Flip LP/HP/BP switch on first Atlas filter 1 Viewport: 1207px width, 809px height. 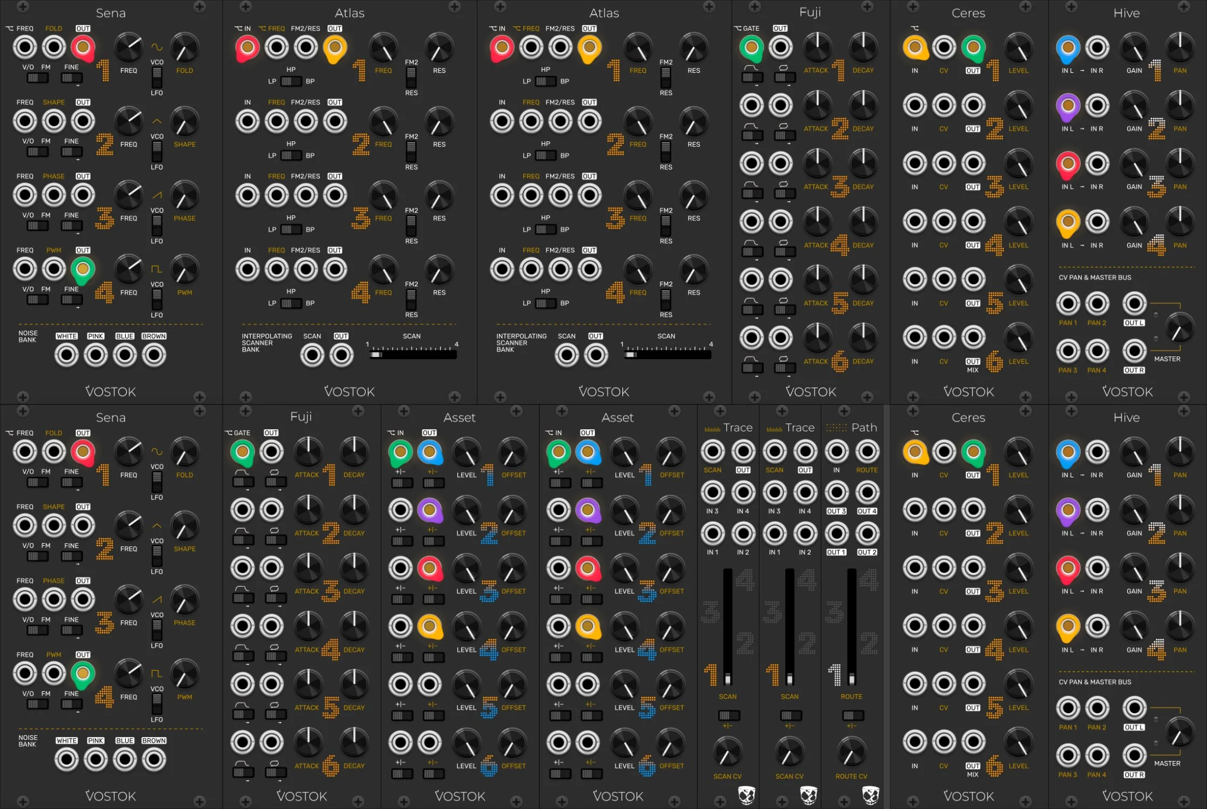click(291, 81)
